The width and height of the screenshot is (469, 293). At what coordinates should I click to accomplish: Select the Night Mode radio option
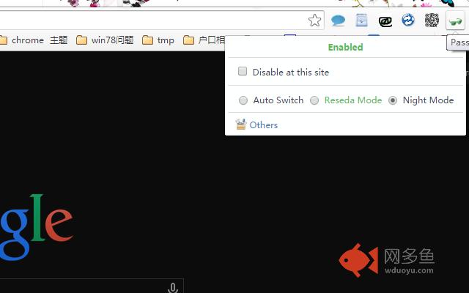coord(393,100)
